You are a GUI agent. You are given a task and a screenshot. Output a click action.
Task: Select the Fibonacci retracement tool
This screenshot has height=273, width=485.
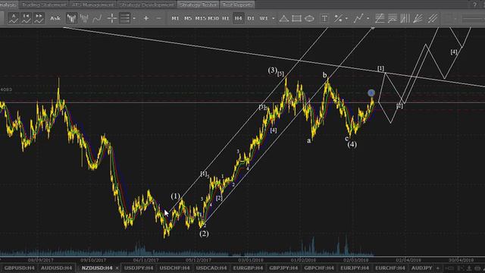pos(380,18)
